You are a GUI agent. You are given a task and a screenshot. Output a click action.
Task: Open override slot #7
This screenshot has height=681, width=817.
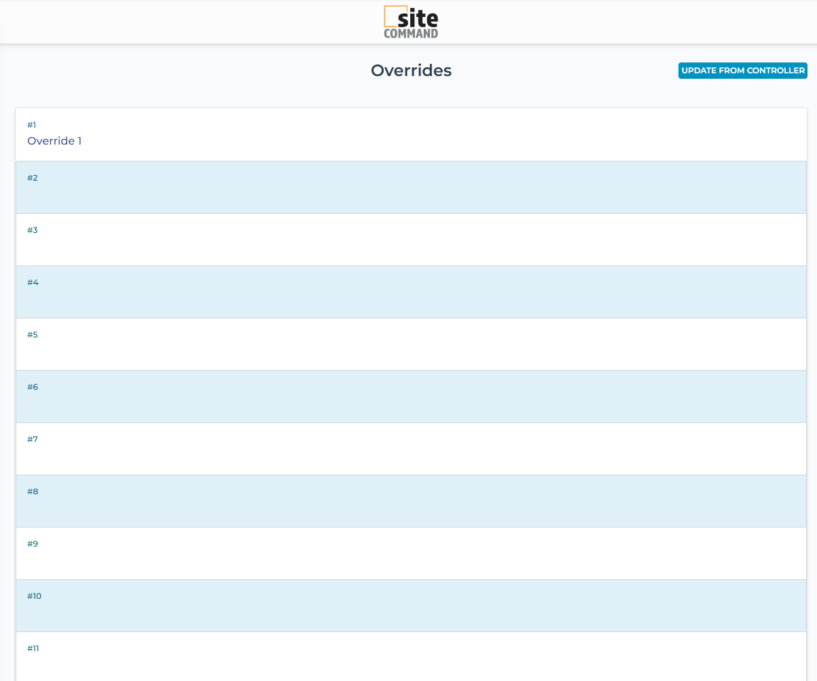pyautogui.click(x=411, y=449)
